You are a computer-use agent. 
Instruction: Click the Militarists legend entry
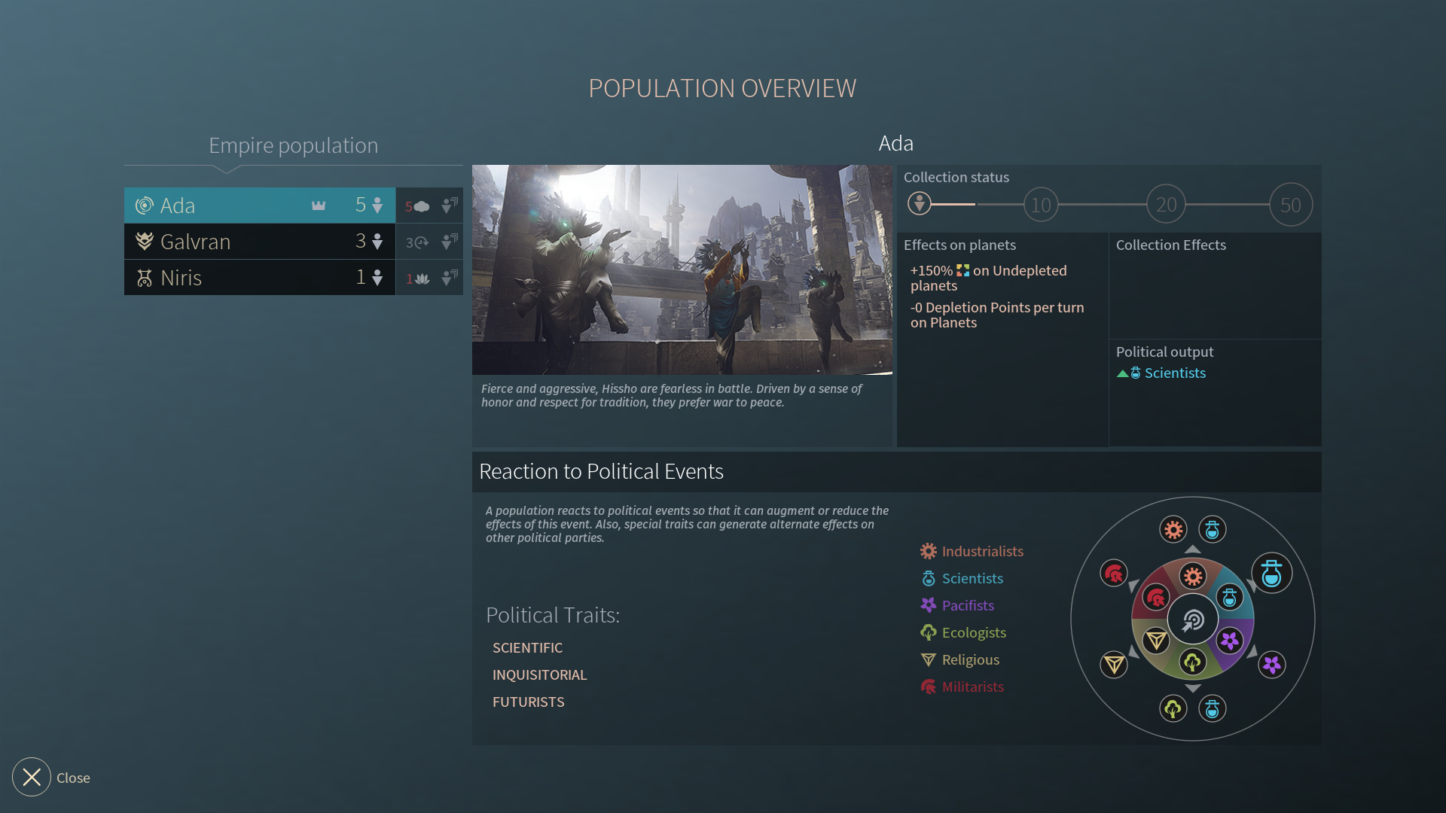(962, 687)
